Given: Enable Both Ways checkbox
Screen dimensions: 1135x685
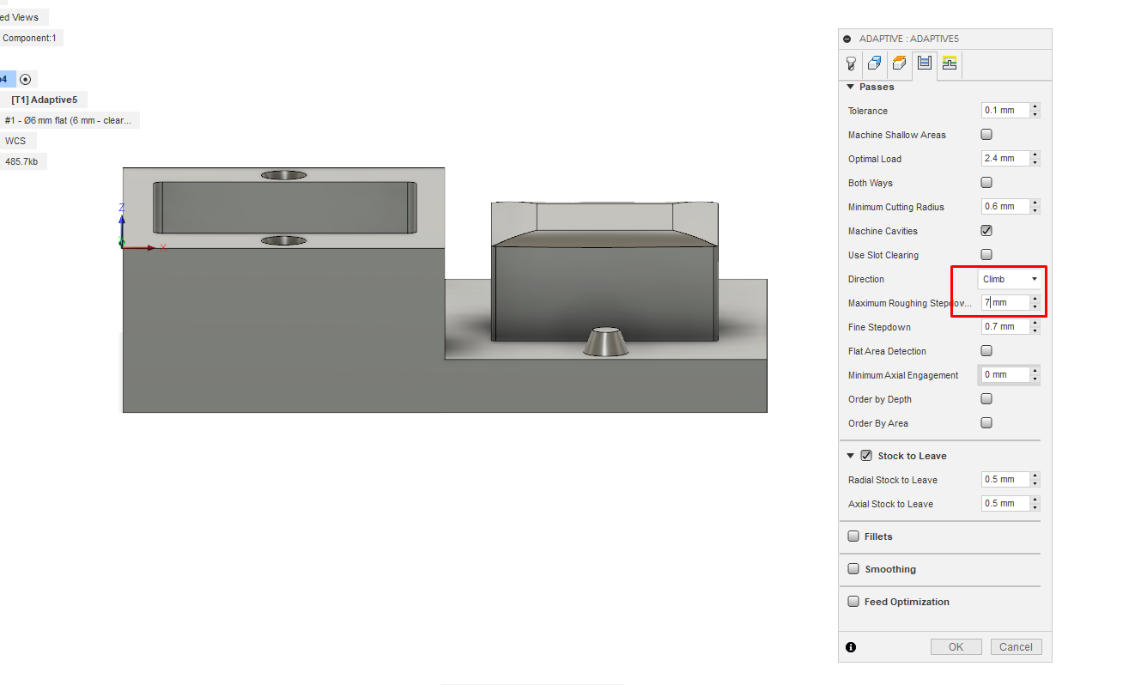Looking at the screenshot, I should pyautogui.click(x=986, y=183).
